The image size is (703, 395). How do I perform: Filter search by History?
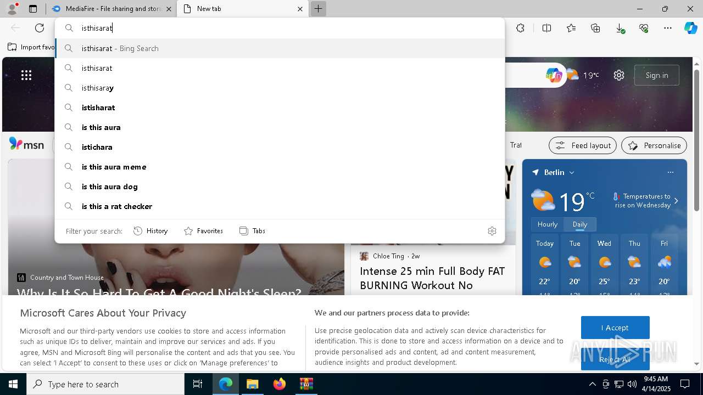coord(150,231)
